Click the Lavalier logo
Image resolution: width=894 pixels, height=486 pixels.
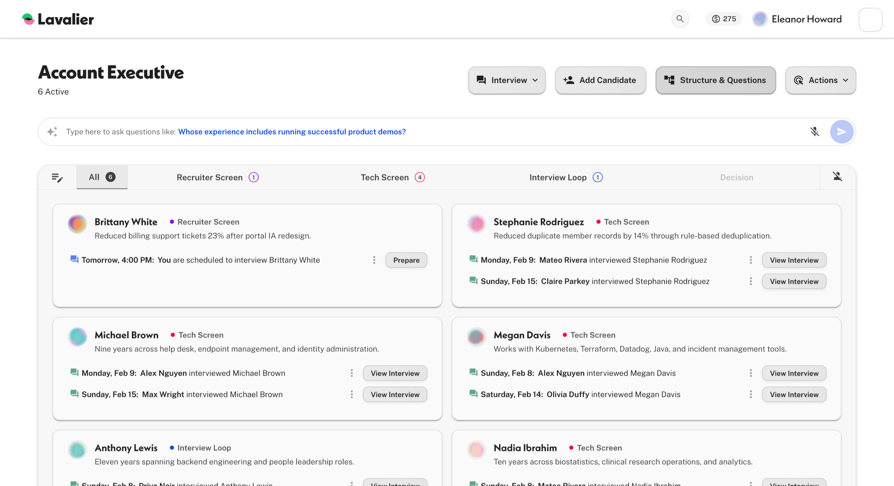pyautogui.click(x=58, y=19)
